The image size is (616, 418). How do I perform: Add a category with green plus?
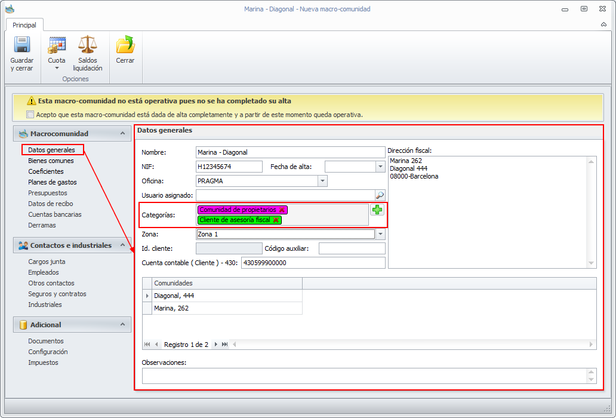tap(377, 210)
